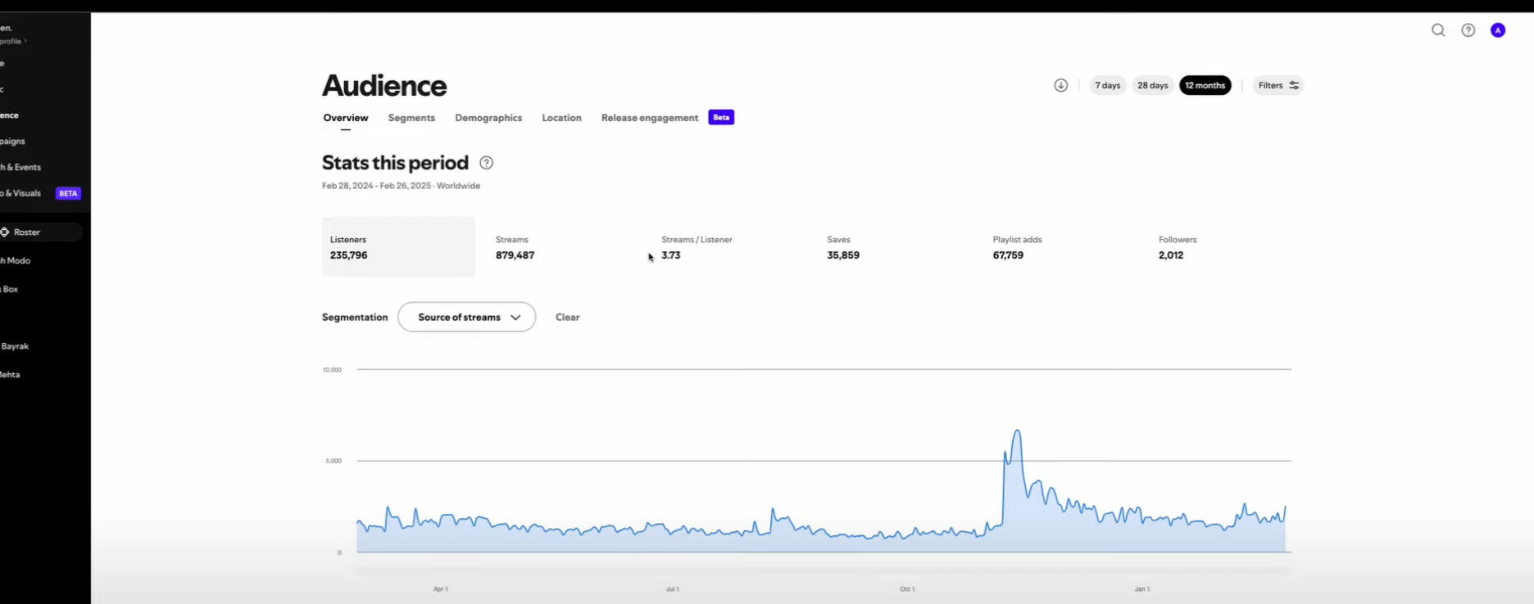
Task: Download audience data with arrow icon
Action: coord(1060,85)
